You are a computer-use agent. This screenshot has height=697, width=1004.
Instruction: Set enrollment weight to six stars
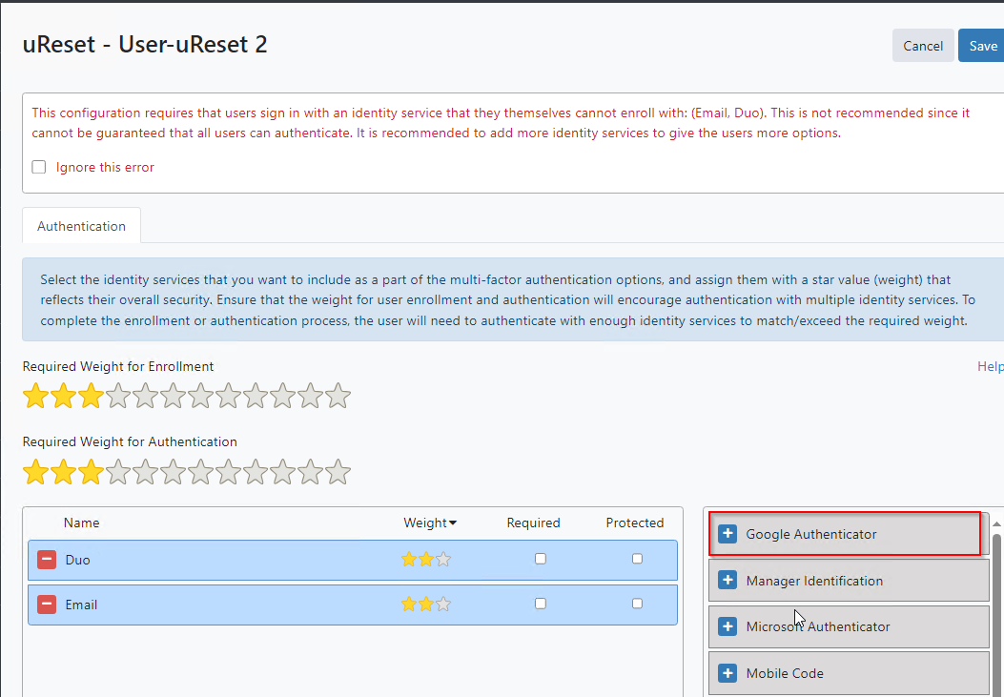tap(173, 397)
